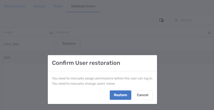Viewport: 214px width, 110px height.
Task: Click the Actions column header
Action: [63, 32]
